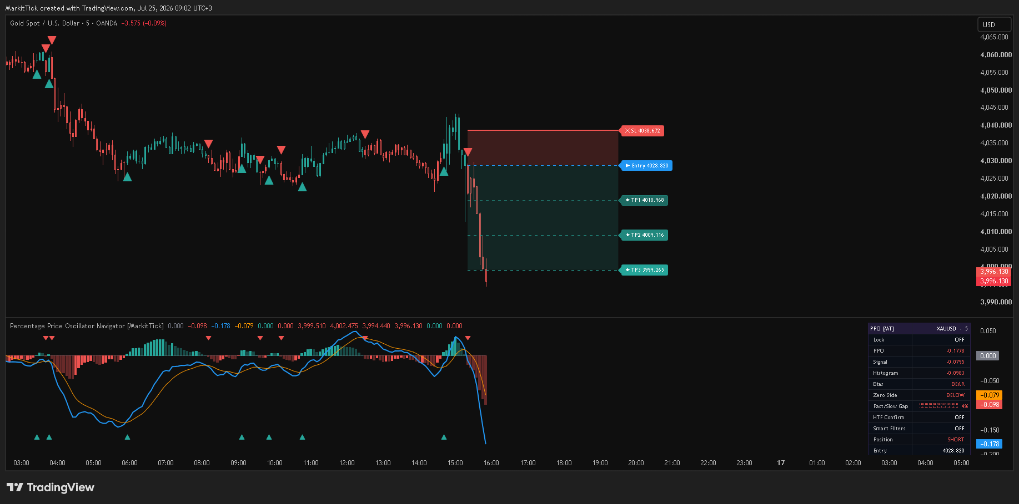Screen dimensions: 1019x504
Task: Click the Position SHORT value
Action: click(x=956, y=440)
